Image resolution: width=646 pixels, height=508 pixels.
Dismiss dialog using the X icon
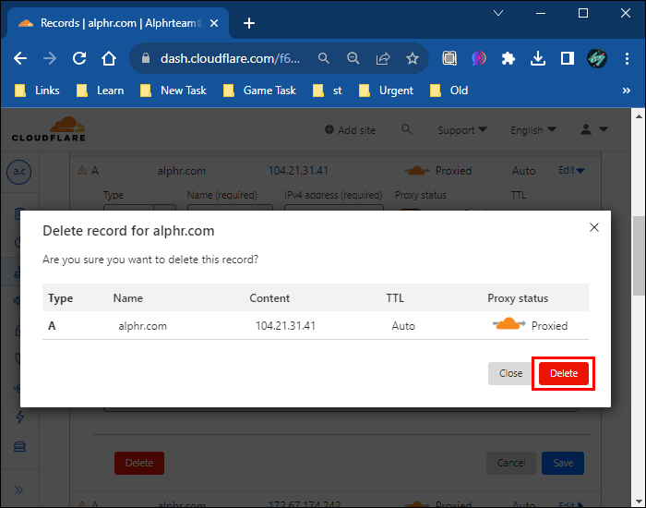pyautogui.click(x=593, y=227)
